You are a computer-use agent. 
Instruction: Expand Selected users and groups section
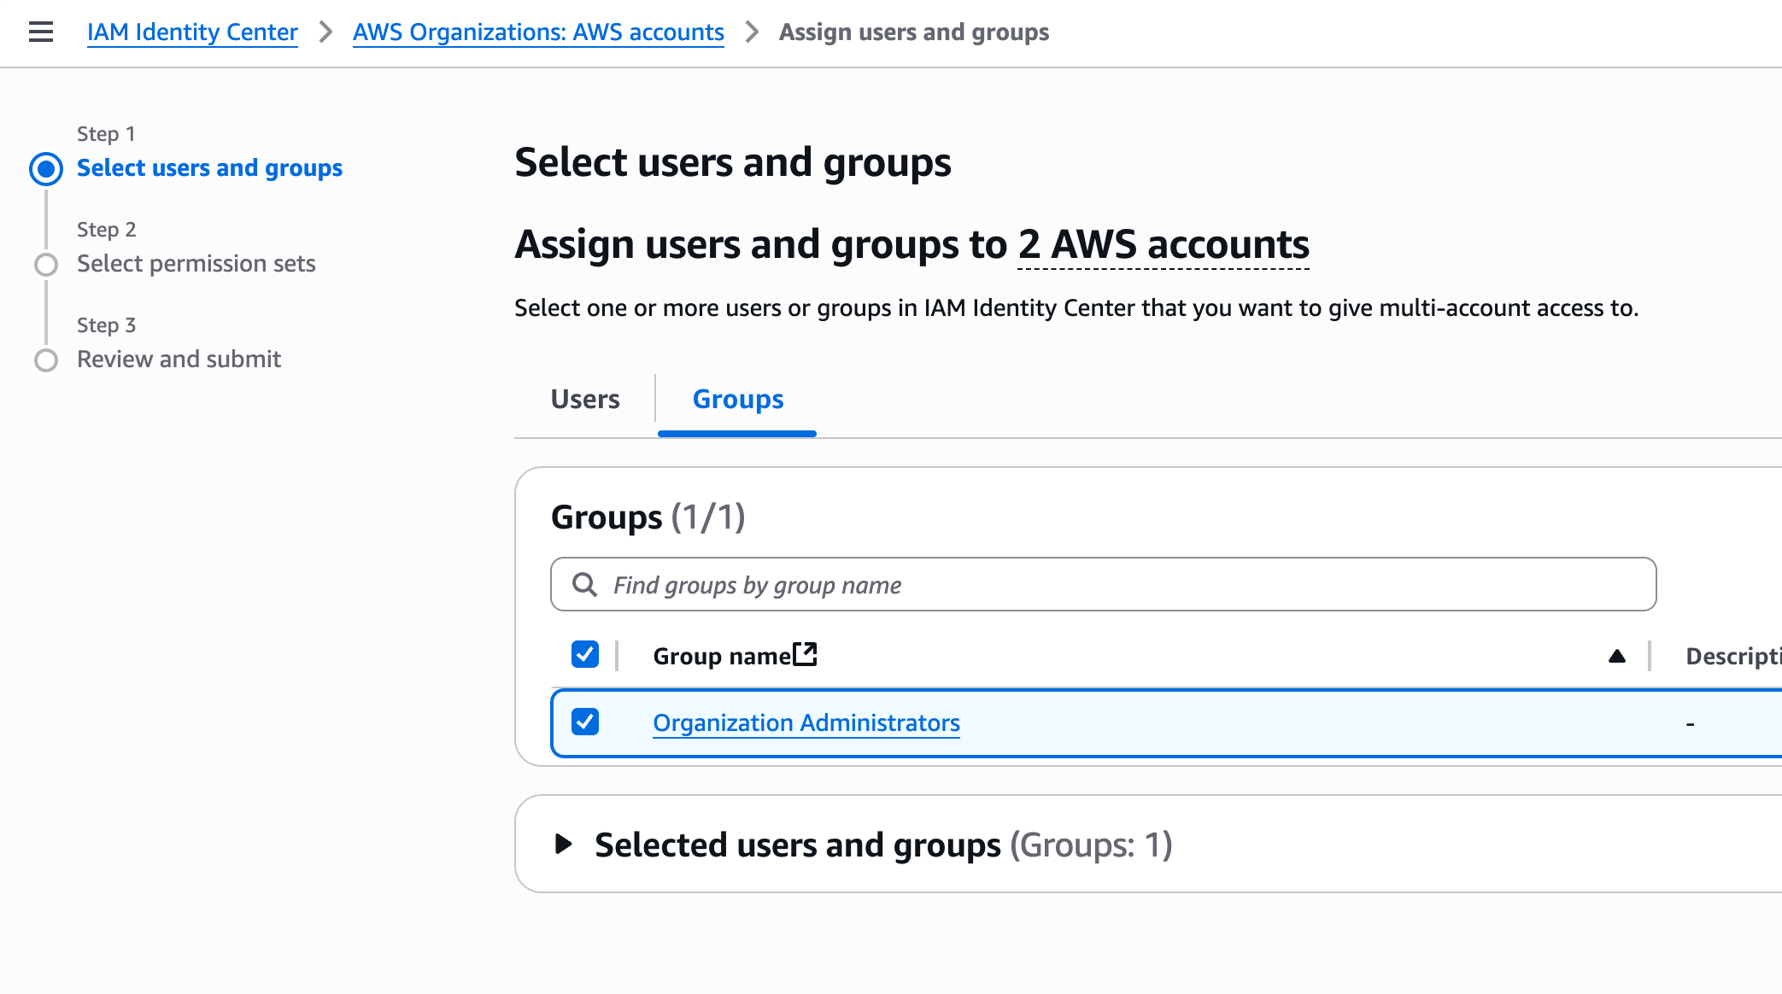(563, 845)
